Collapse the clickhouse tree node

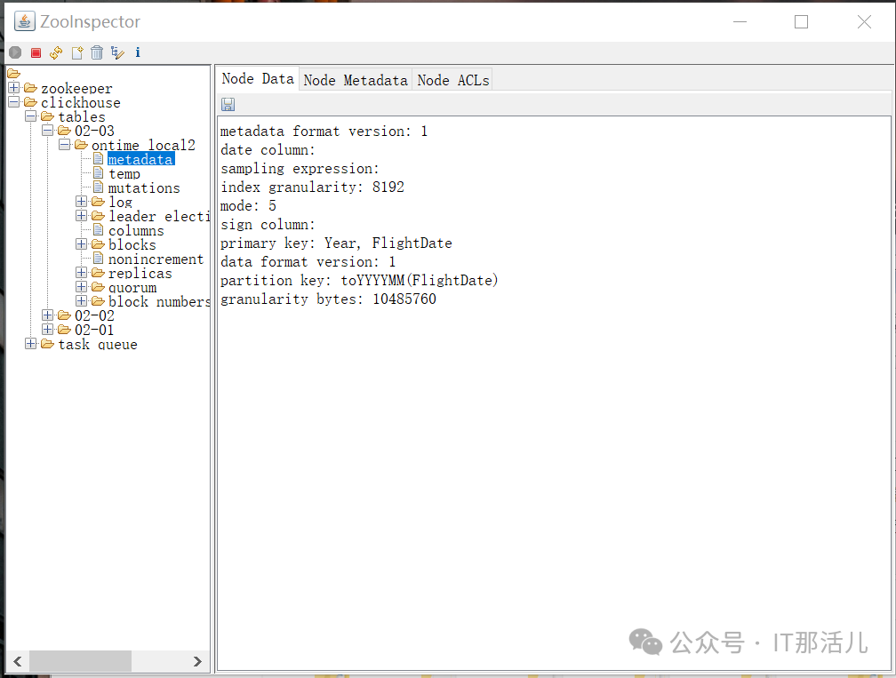pyautogui.click(x=13, y=102)
